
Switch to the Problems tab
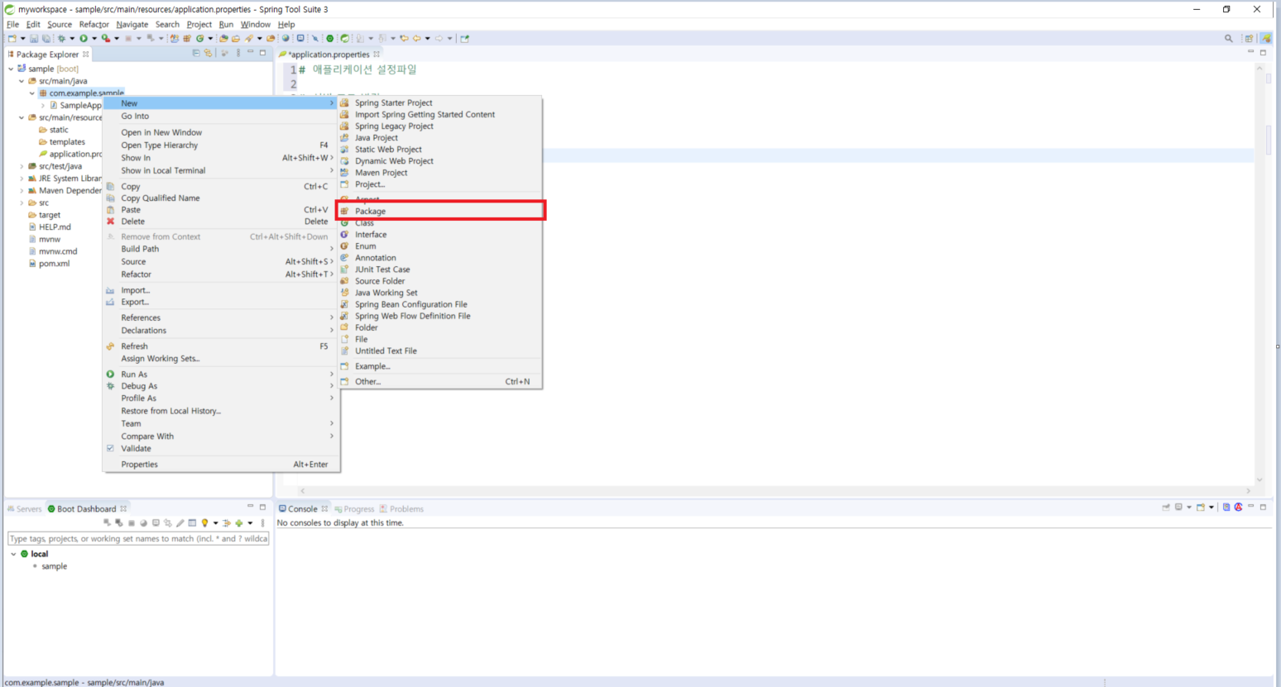[x=401, y=508]
